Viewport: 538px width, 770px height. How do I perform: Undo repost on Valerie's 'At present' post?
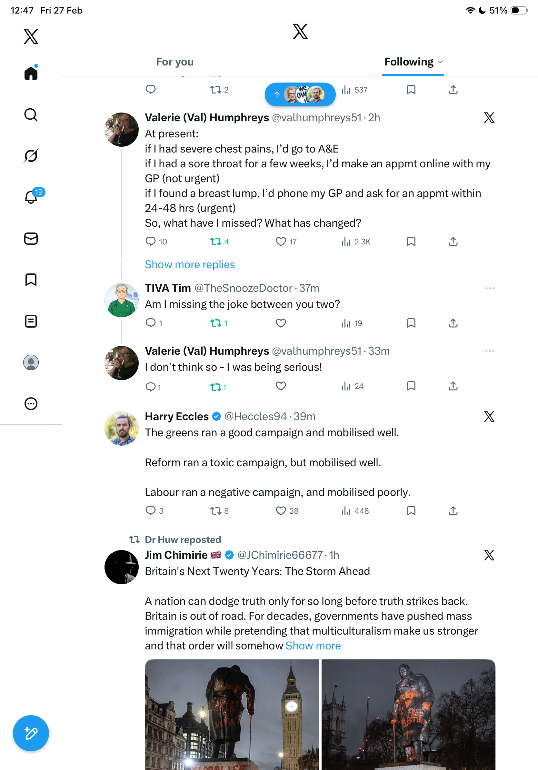point(216,242)
